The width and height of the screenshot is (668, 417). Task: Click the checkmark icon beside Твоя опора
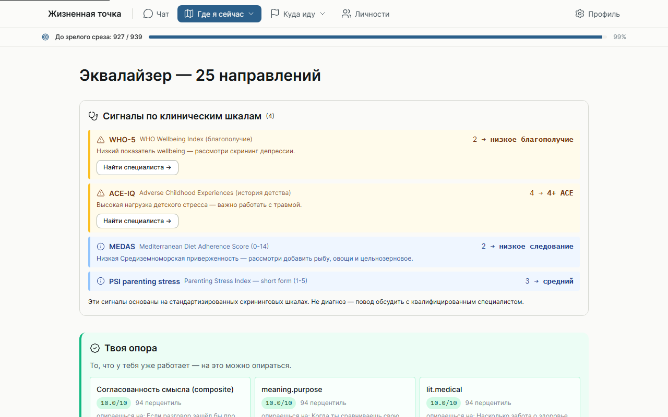point(95,348)
